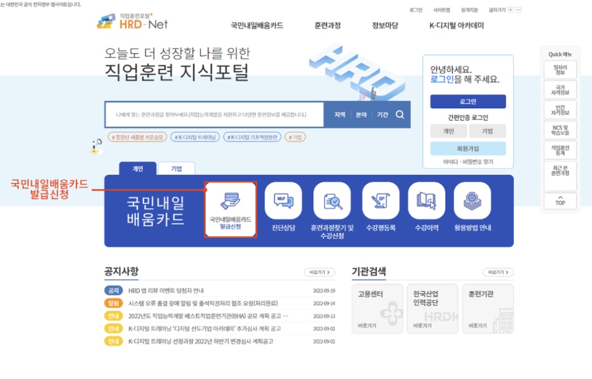Screen dimensions: 592x379
Task: Open the 훈련과정 main menu
Action: point(327,25)
